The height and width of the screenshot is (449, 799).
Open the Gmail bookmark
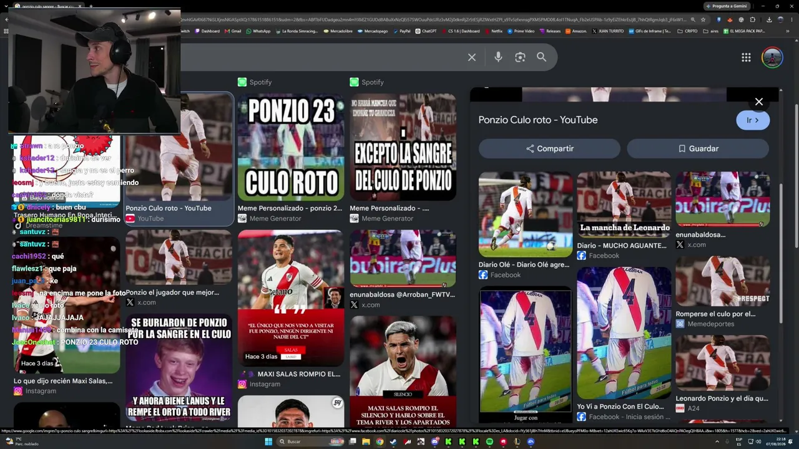(233, 31)
